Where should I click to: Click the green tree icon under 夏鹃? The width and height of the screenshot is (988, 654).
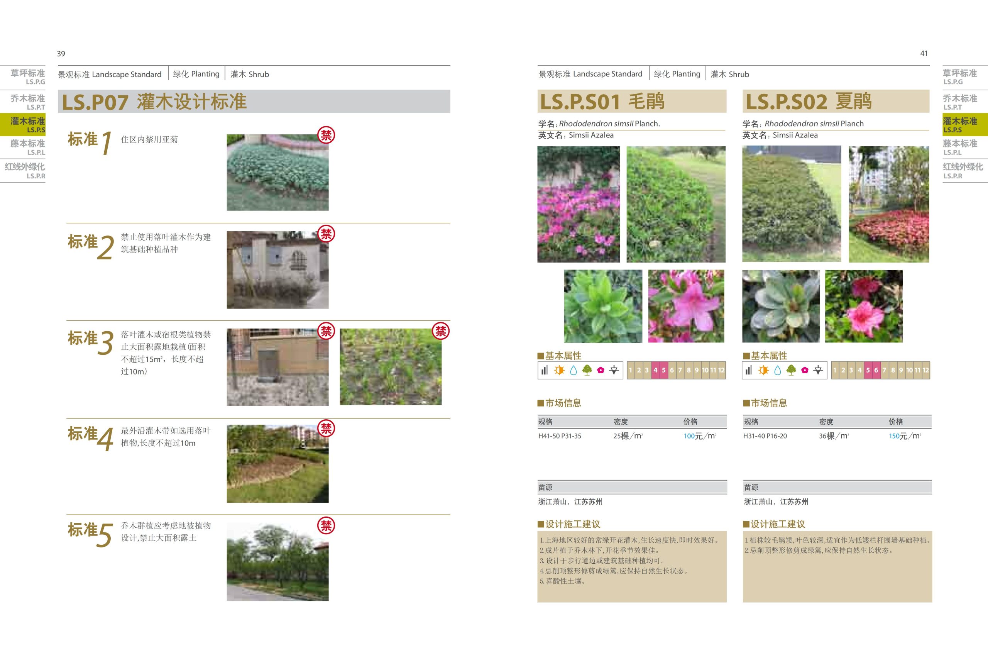(x=791, y=370)
